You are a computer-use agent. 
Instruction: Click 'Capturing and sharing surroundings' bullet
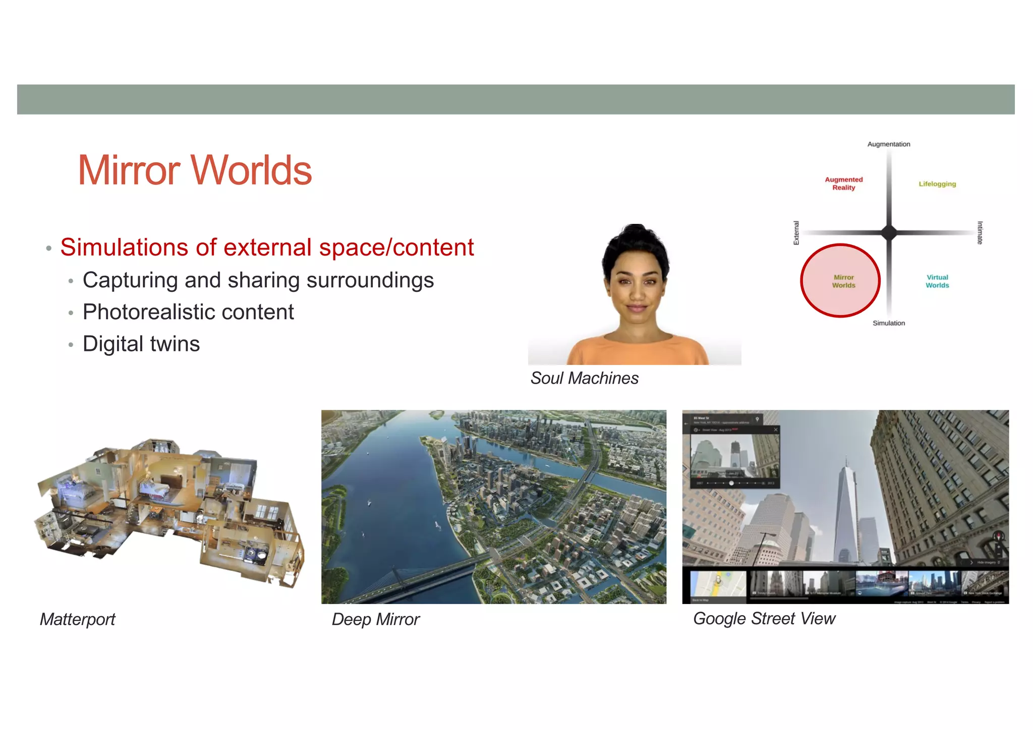[x=258, y=280]
